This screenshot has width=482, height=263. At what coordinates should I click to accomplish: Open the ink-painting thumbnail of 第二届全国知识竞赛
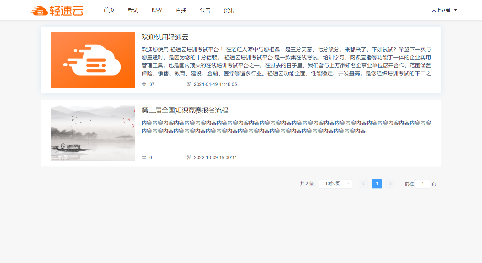(x=93, y=133)
